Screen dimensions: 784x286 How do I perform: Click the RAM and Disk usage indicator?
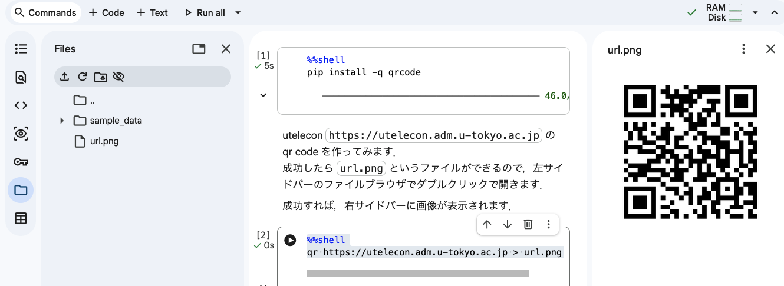[x=724, y=12]
